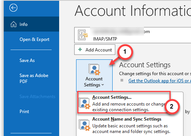Click the green plus icon on Add Account
This screenshot has height=136, width=191.
(80, 50)
